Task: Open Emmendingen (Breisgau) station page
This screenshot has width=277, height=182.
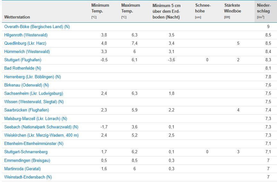Action: click(x=27, y=160)
